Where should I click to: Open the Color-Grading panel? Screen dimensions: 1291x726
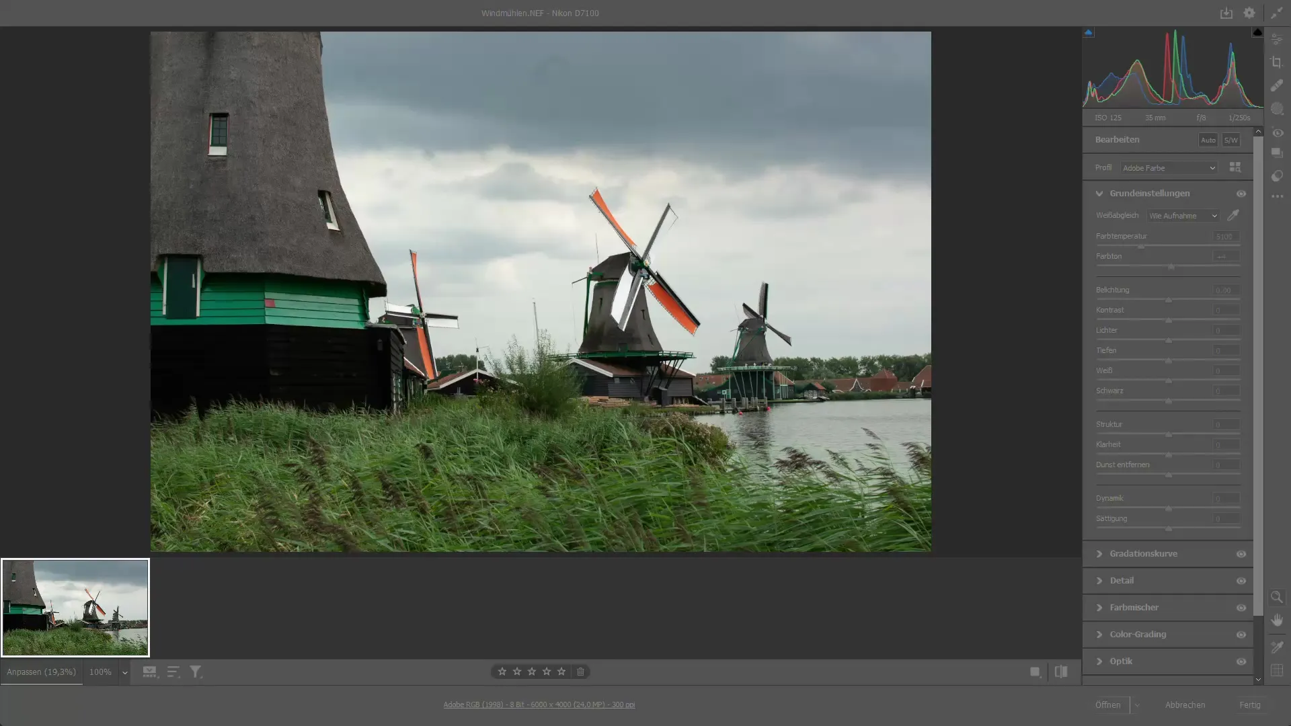click(x=1138, y=634)
